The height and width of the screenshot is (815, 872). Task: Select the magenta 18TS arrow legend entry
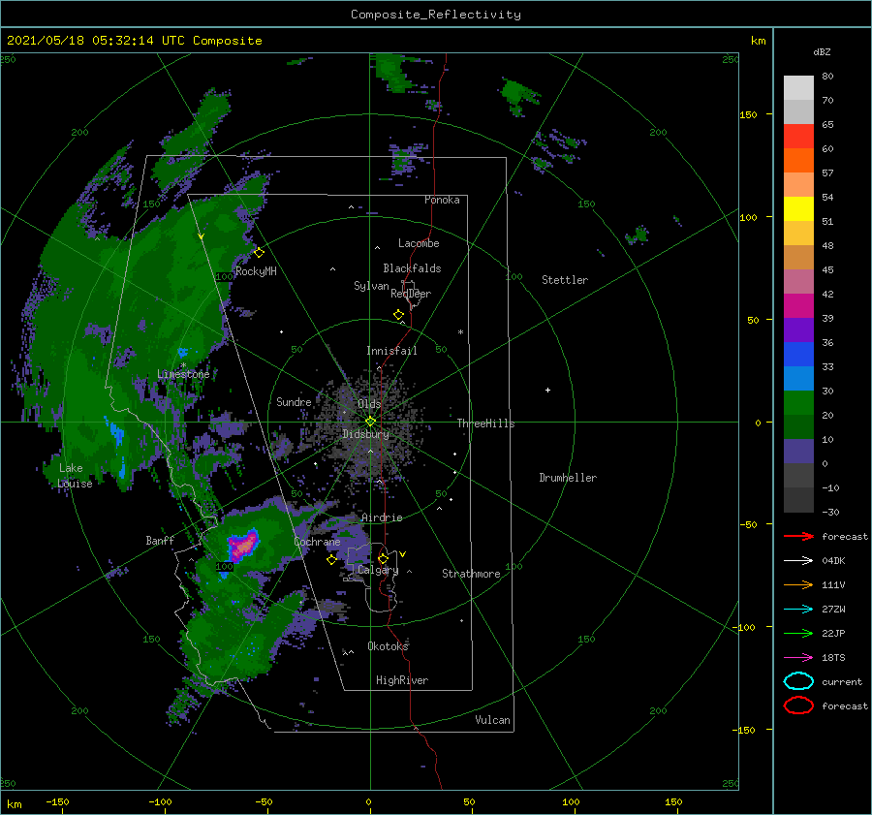click(798, 658)
